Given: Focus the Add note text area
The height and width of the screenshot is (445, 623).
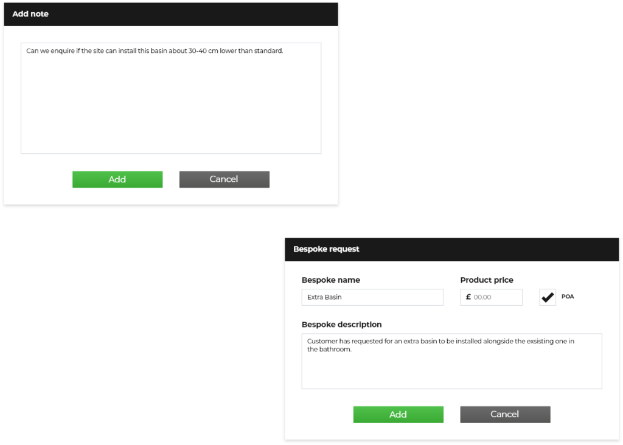Looking at the screenshot, I should [170, 103].
